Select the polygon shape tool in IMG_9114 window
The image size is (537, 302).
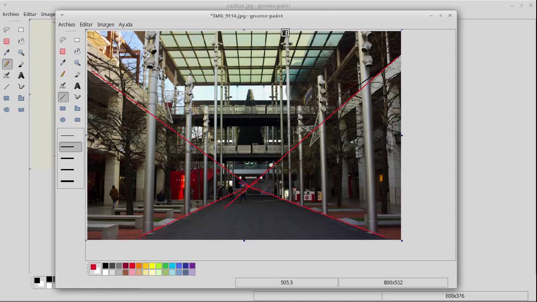coord(77,108)
